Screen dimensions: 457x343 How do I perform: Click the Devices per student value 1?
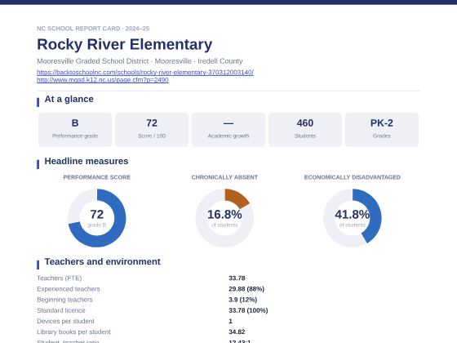coord(230,321)
